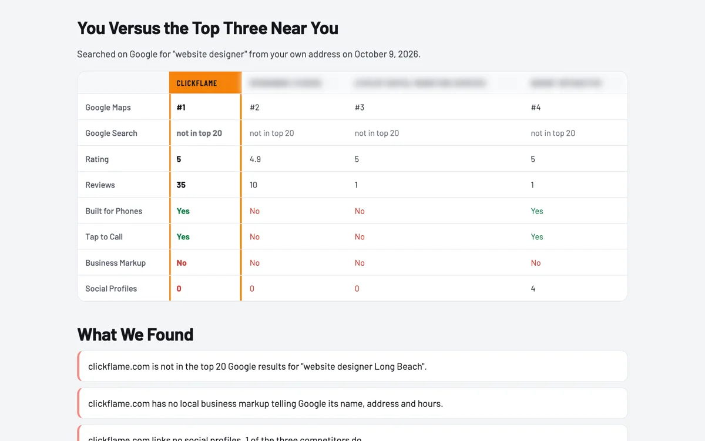
Task: Click the #4 column "Yes" for Built for Phones
Action: coord(537,211)
